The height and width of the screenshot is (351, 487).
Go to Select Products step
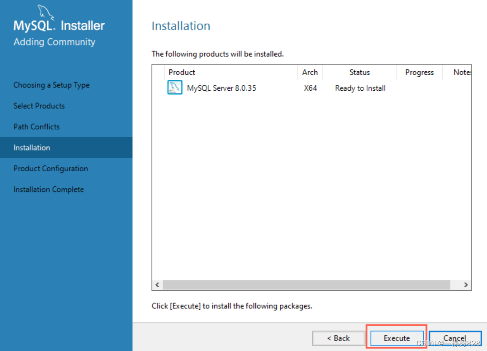[x=39, y=106]
